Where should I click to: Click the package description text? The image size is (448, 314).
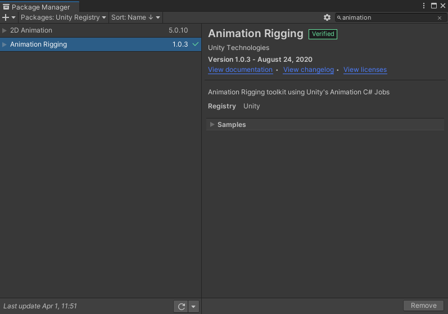298,92
